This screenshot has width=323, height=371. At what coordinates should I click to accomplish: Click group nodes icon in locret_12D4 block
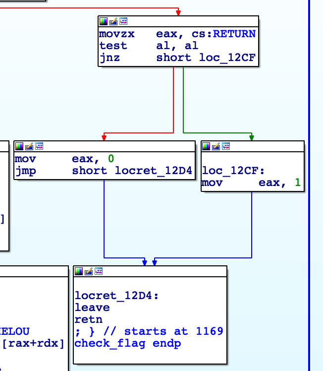point(99,271)
